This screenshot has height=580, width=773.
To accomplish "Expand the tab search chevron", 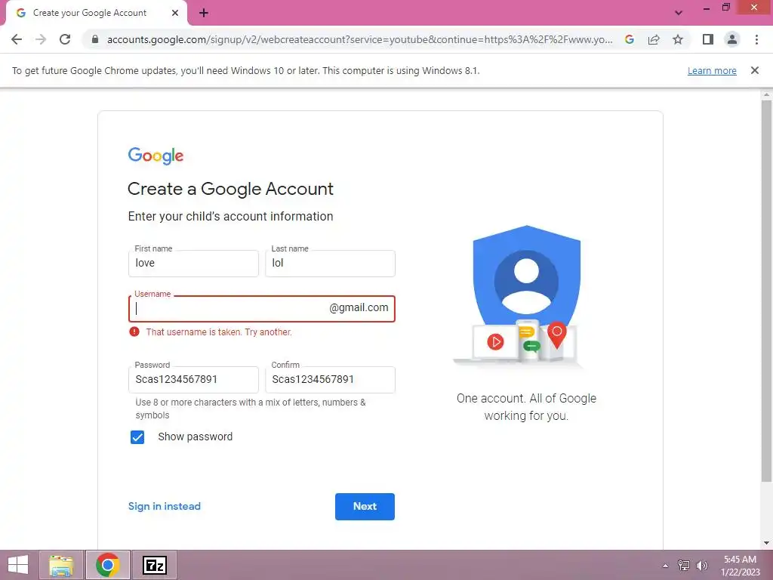I will coord(679,14).
